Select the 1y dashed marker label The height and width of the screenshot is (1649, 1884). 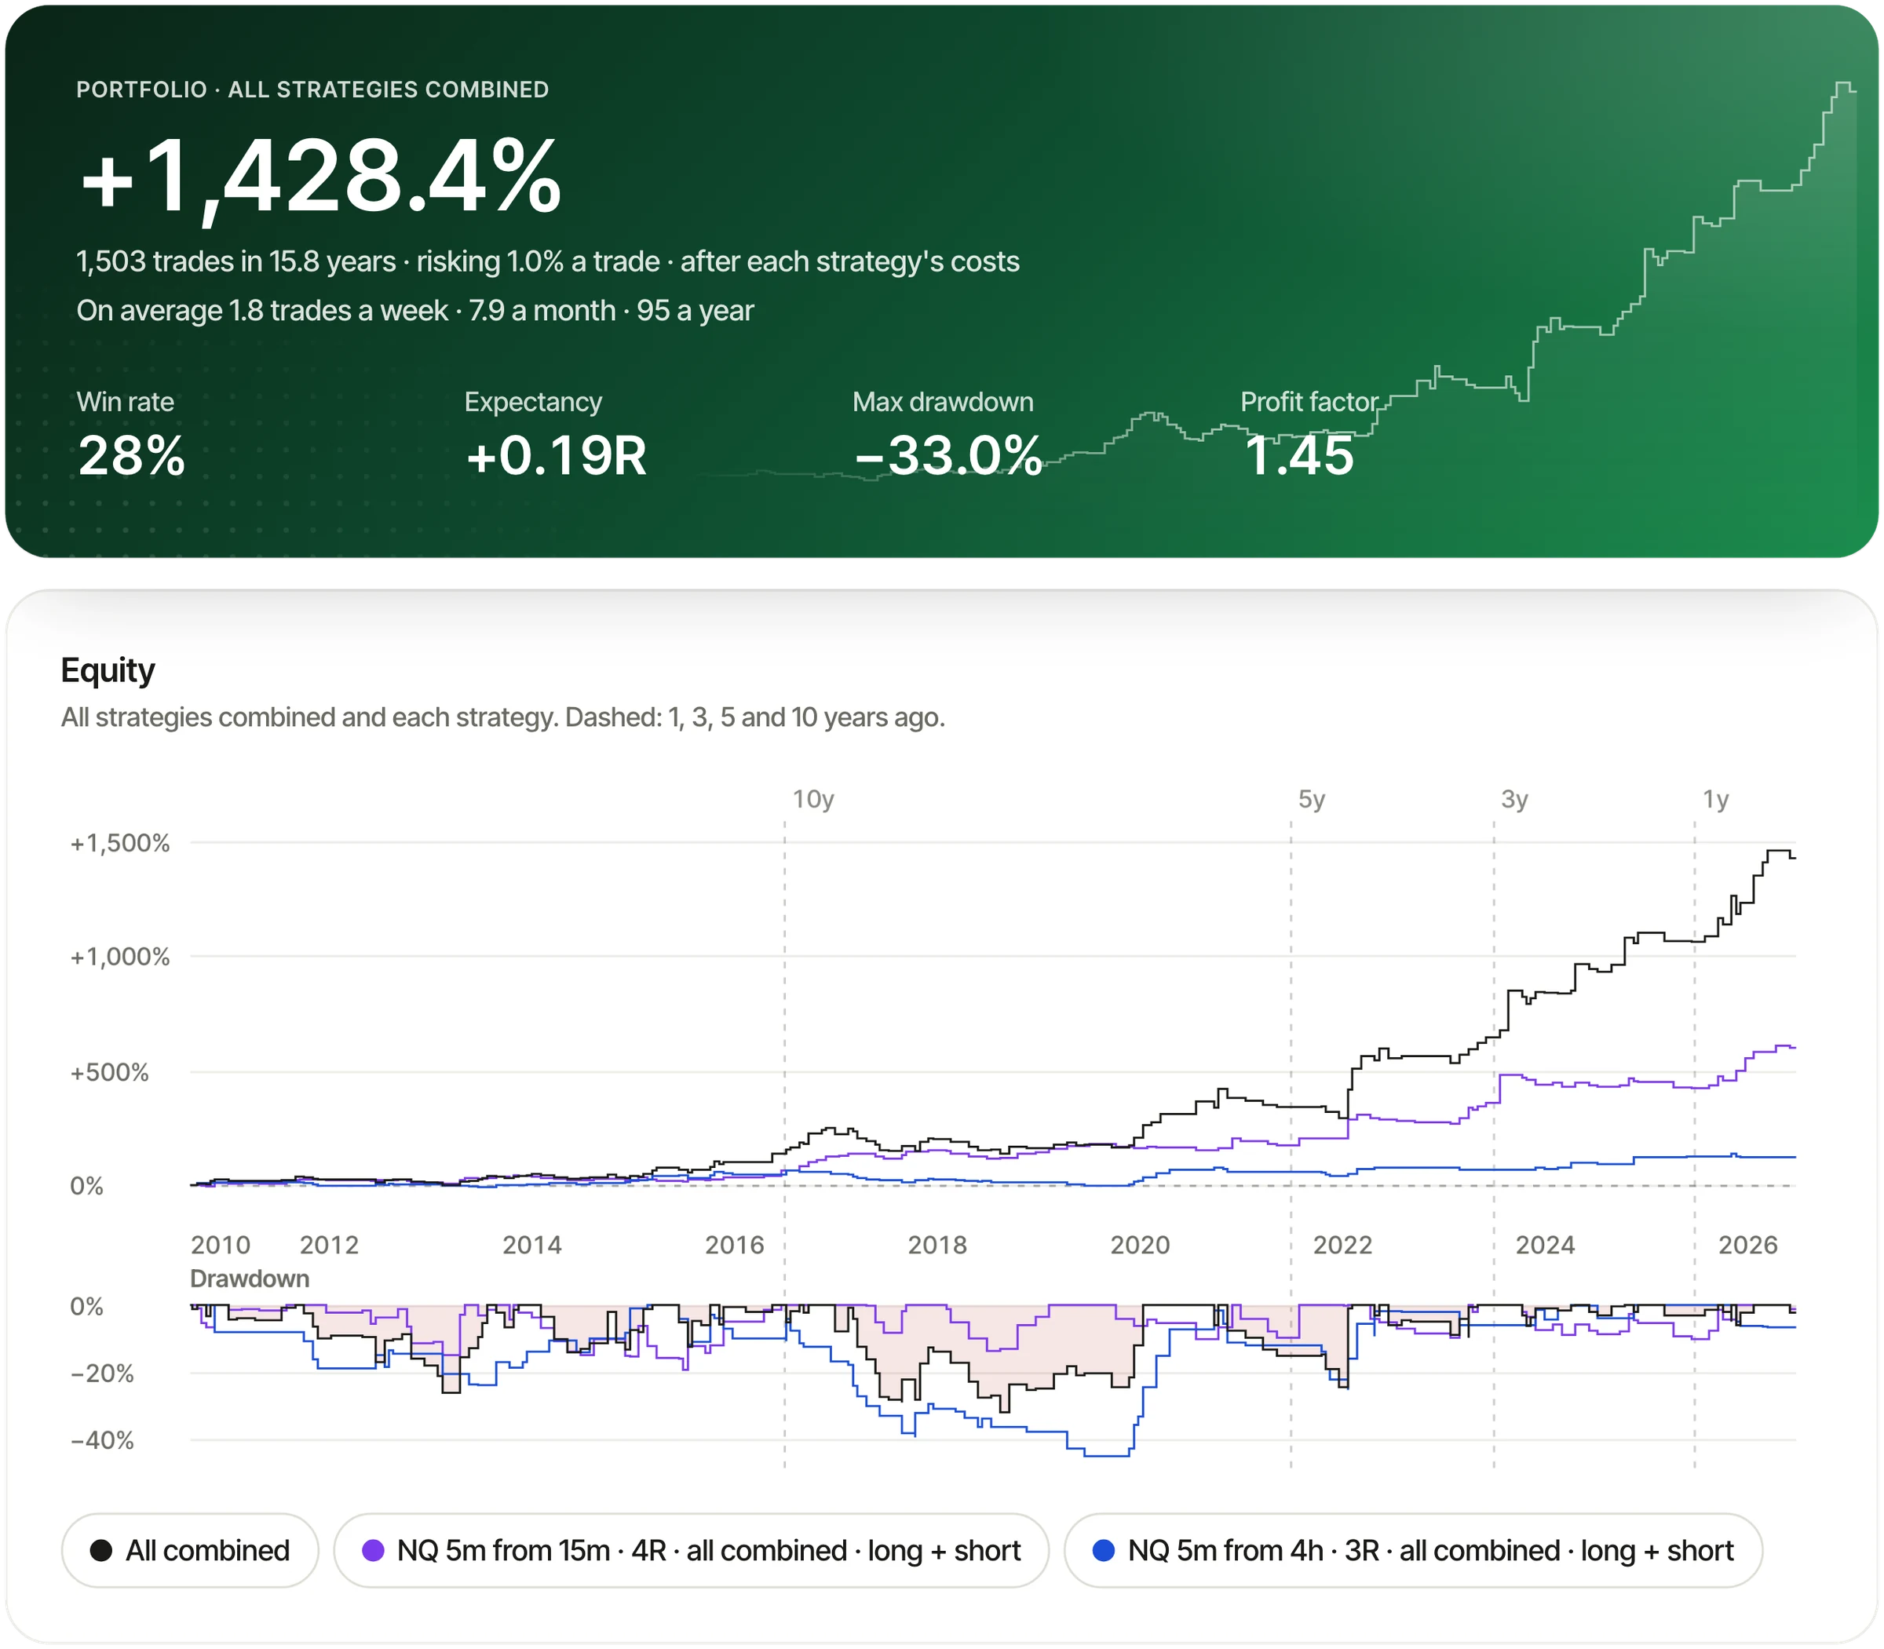tap(1715, 799)
